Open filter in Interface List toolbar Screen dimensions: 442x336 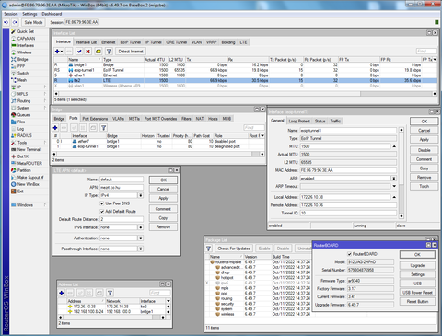[x=109, y=52]
